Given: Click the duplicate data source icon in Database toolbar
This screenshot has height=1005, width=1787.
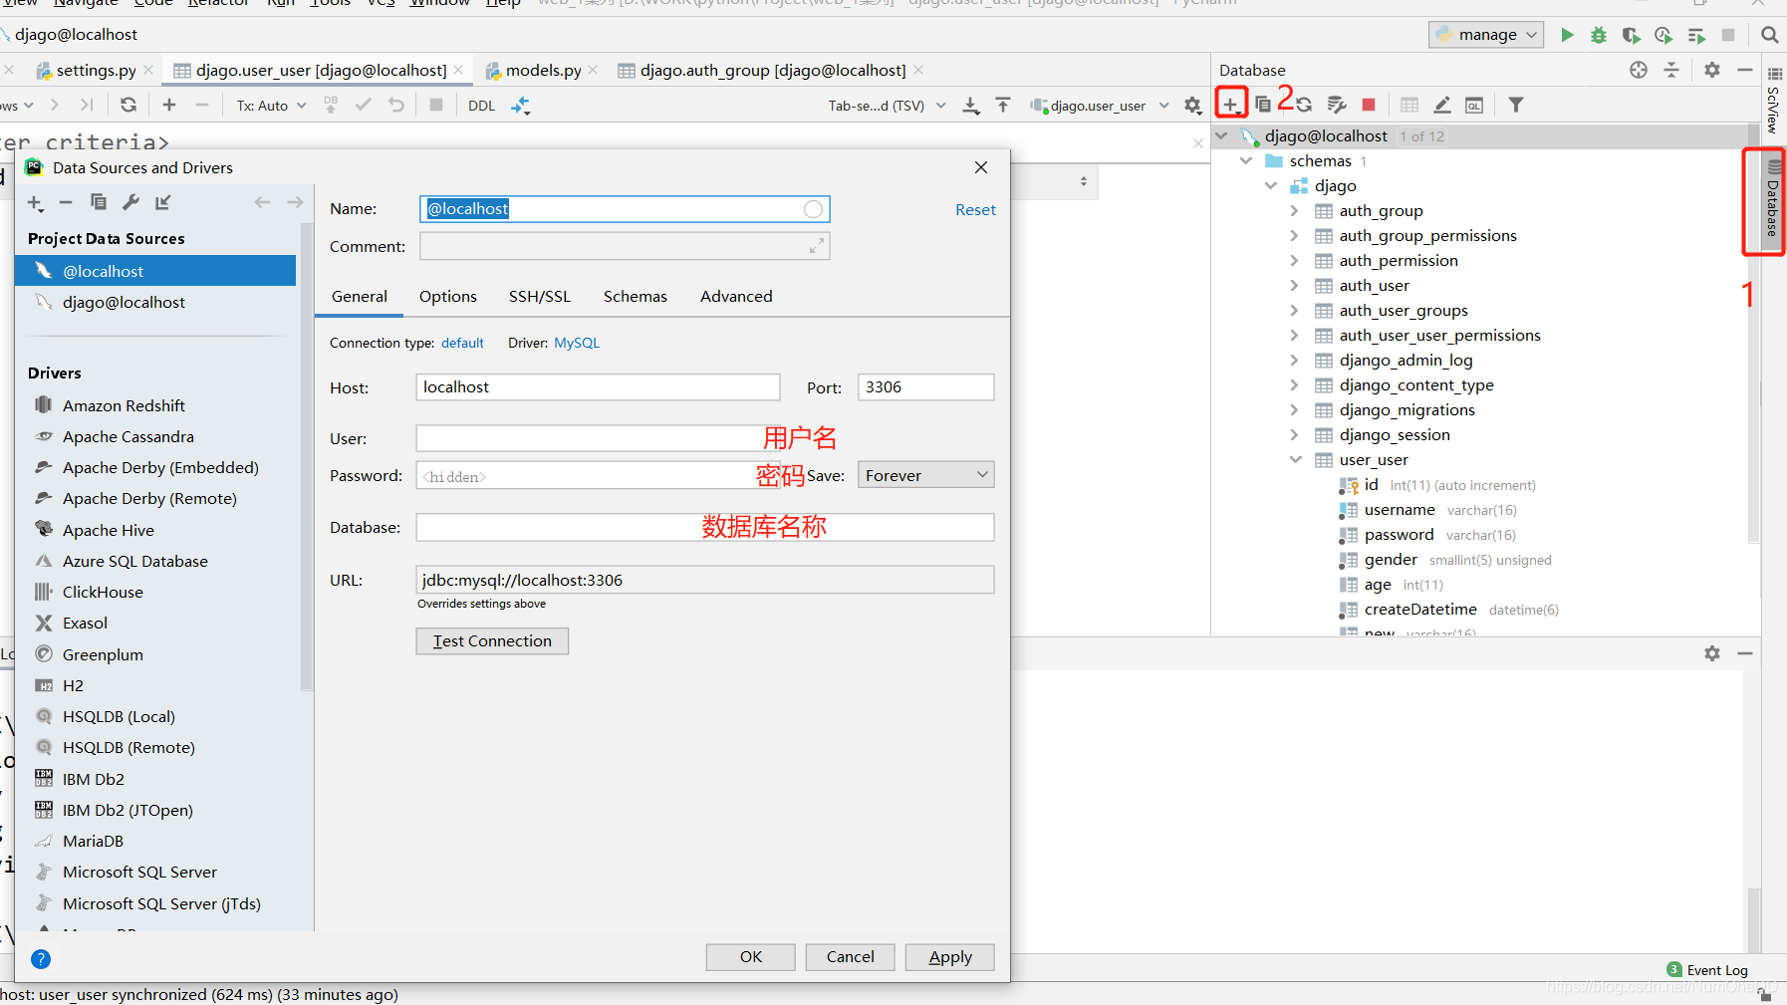Looking at the screenshot, I should click(1263, 105).
